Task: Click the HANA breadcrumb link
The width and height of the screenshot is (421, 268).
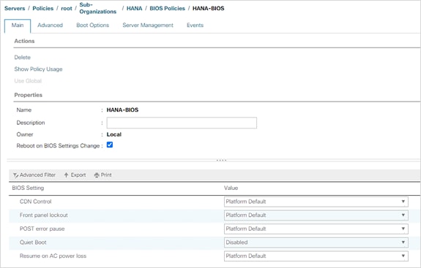Action: pos(134,8)
